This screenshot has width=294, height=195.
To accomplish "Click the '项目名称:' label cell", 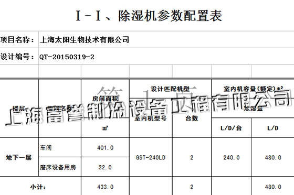I will pyautogui.click(x=19, y=40).
